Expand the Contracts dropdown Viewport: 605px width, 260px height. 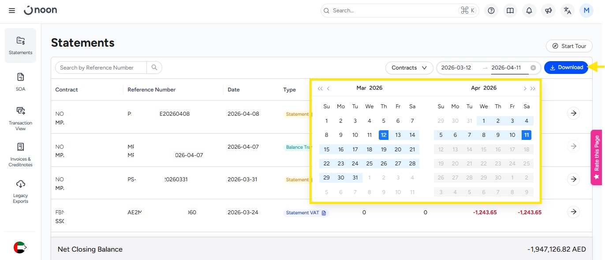click(x=409, y=68)
